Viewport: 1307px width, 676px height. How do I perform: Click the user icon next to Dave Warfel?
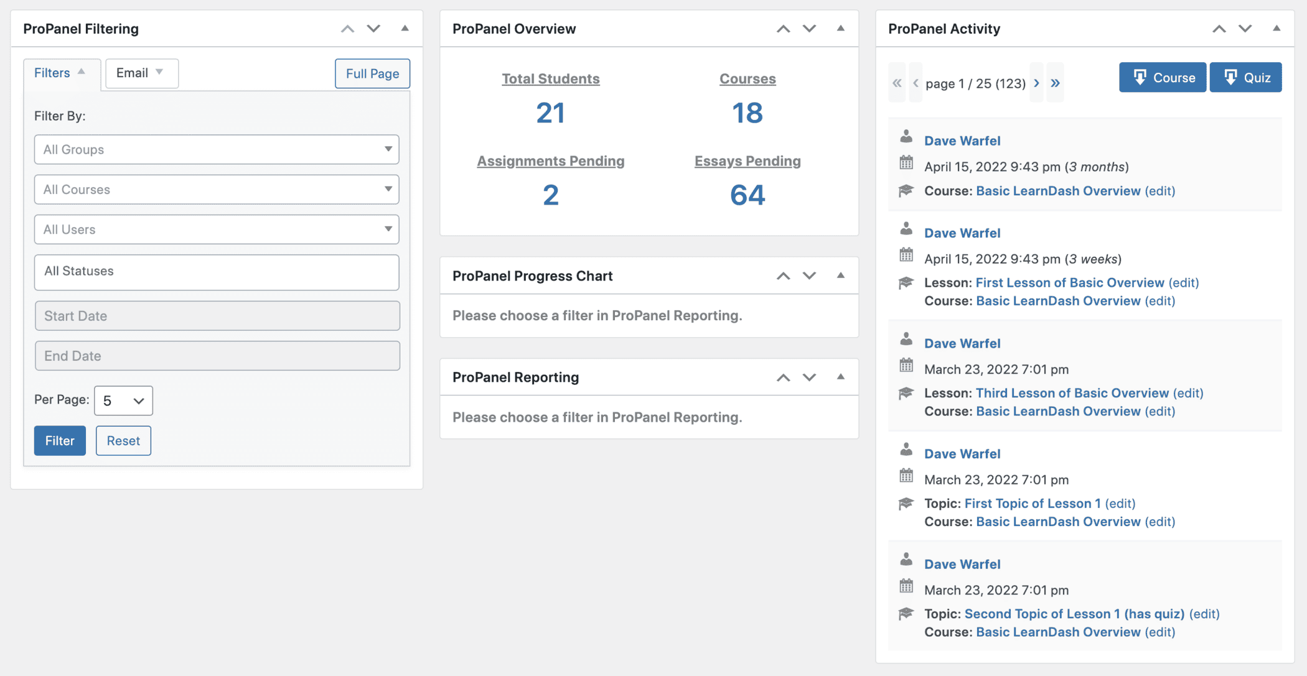point(906,137)
